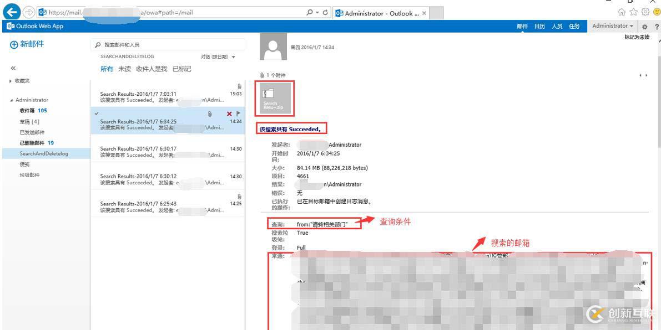Open the browser home page icon
This screenshot has width=661, height=330.
[622, 12]
